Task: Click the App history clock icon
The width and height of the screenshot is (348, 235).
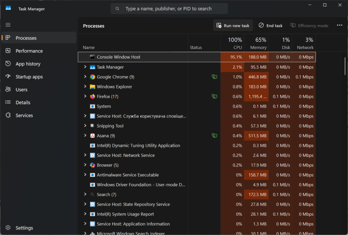Action: point(8,63)
